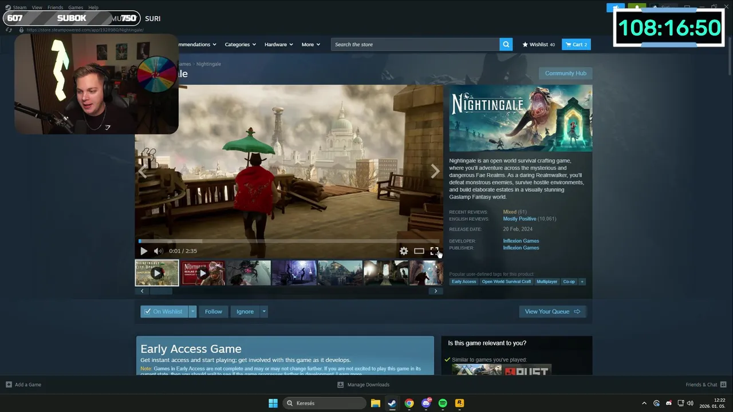The image size is (733, 412).
Task: Click the Steam icon in the taskbar
Action: click(x=392, y=403)
